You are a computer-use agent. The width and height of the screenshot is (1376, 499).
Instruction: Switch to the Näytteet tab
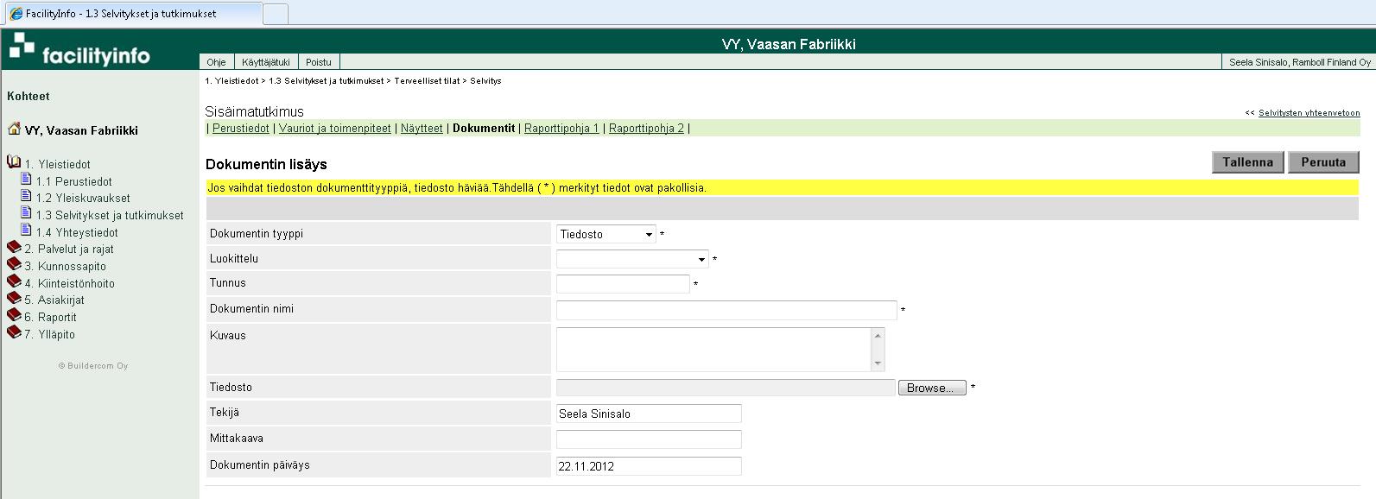pos(422,129)
